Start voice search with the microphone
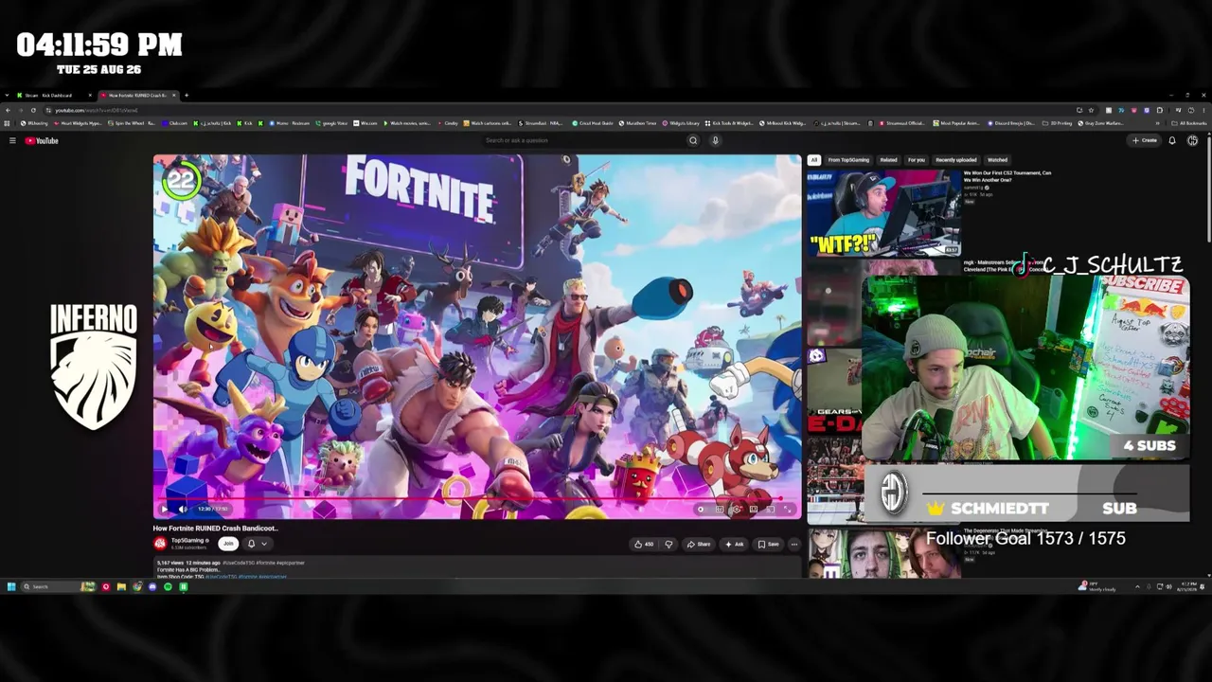Image resolution: width=1212 pixels, height=682 pixels. click(x=715, y=141)
